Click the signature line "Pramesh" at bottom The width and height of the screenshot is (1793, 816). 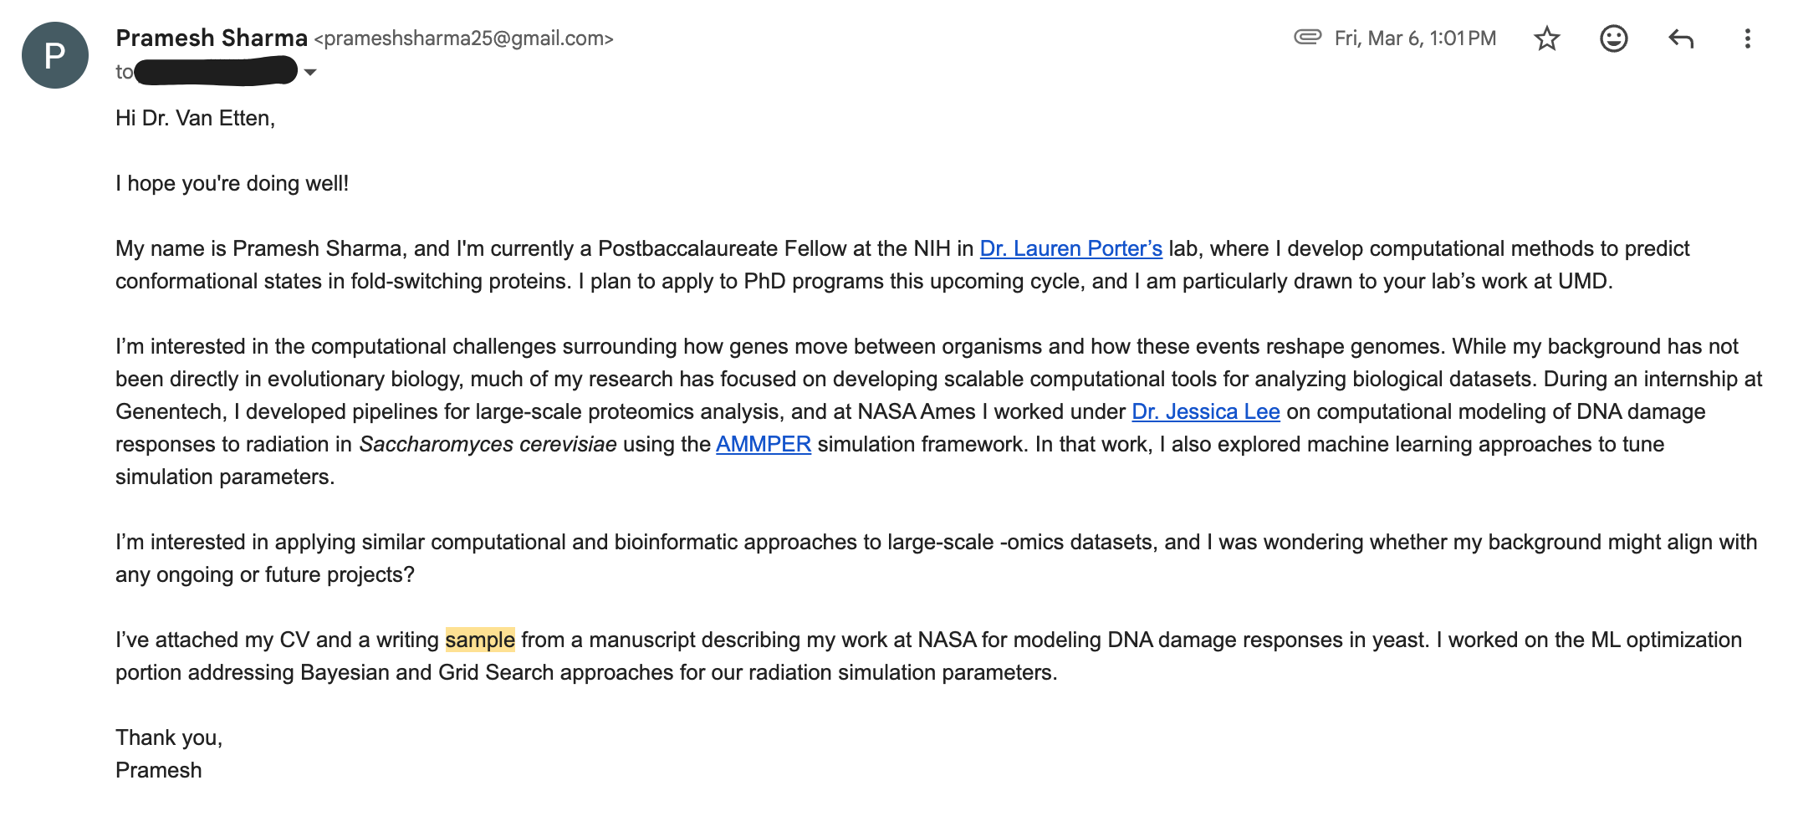tap(158, 770)
